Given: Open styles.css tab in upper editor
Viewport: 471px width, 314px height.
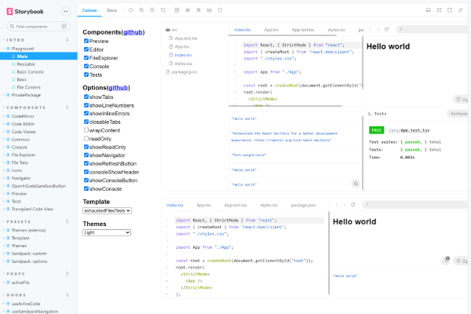Looking at the screenshot, I should click(x=337, y=30).
